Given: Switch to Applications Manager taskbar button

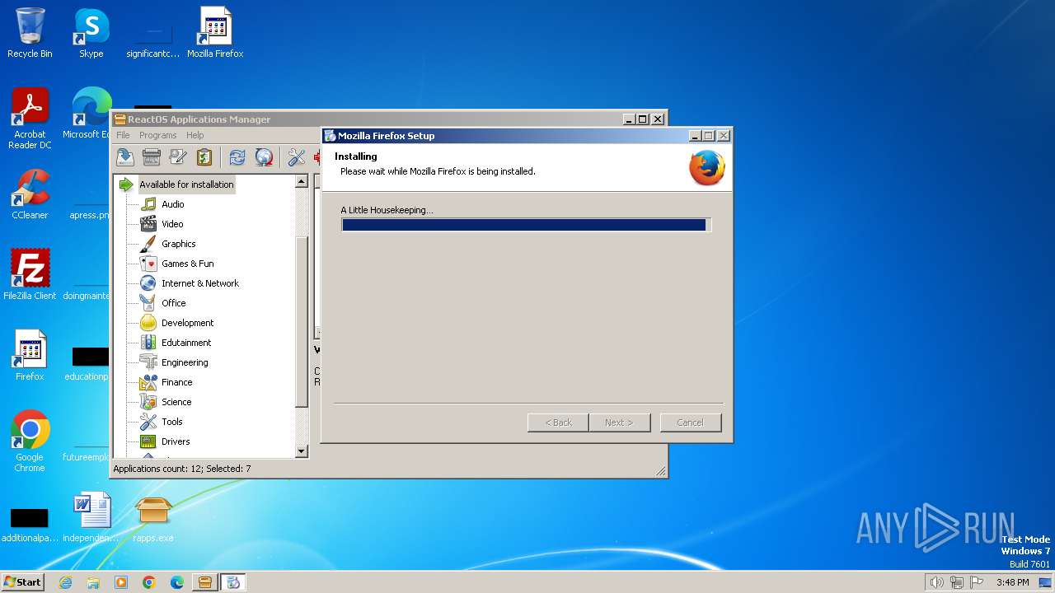Looking at the screenshot, I should [205, 582].
